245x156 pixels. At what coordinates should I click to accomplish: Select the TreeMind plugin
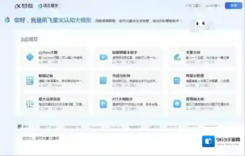click(x=116, y=127)
